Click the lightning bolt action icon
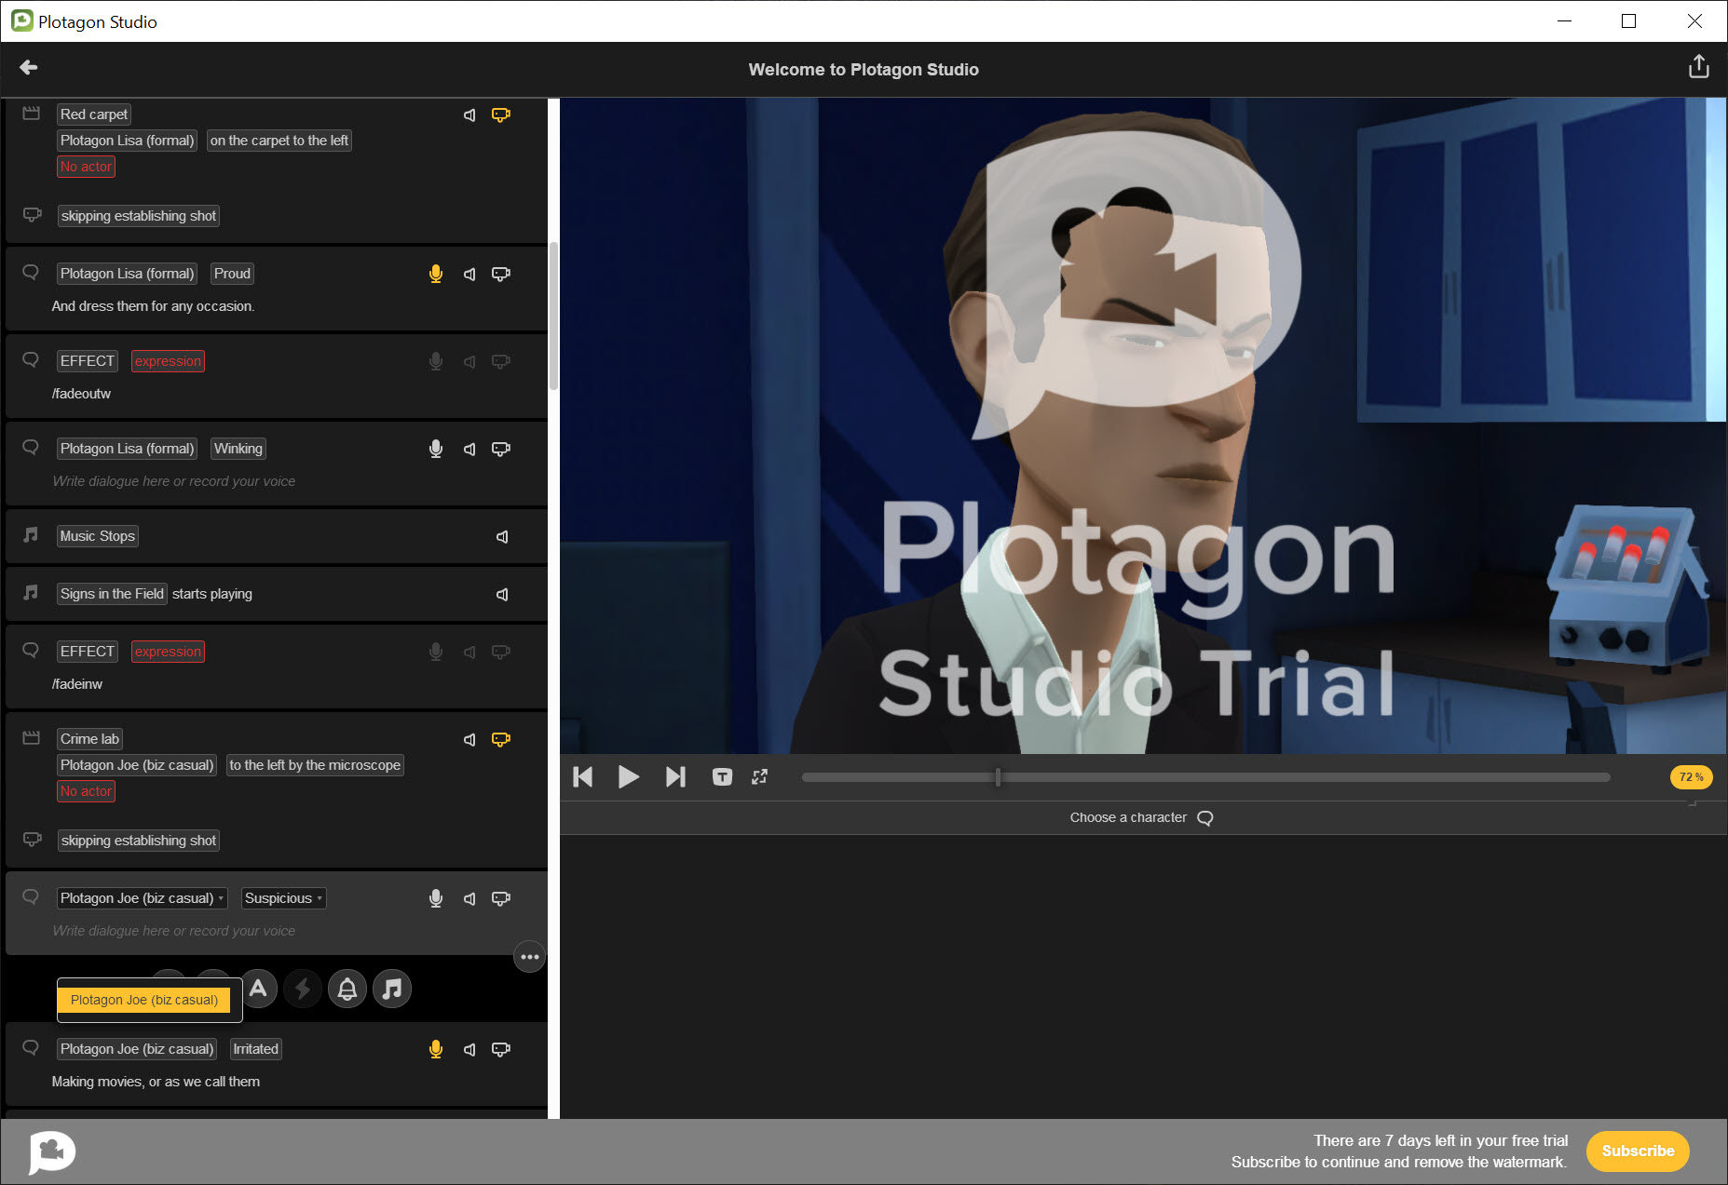1728x1185 pixels. (303, 989)
